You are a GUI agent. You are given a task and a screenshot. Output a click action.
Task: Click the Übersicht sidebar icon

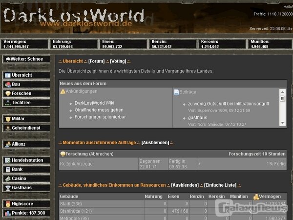tap(8, 75)
